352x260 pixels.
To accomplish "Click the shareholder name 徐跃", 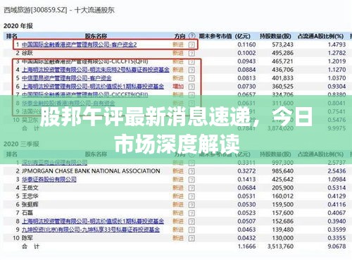I will click(x=27, y=53).
